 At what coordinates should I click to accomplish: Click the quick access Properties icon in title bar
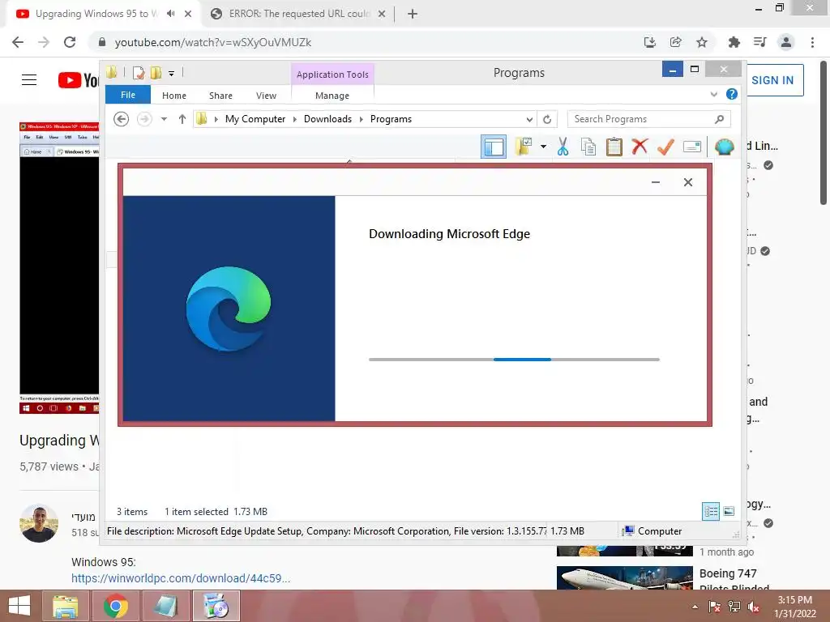pyautogui.click(x=138, y=73)
